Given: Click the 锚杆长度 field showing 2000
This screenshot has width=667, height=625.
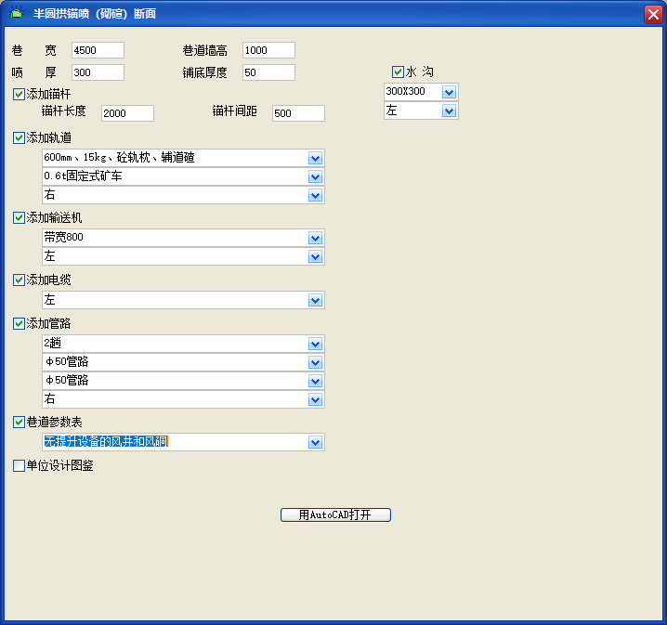Looking at the screenshot, I should [x=127, y=113].
